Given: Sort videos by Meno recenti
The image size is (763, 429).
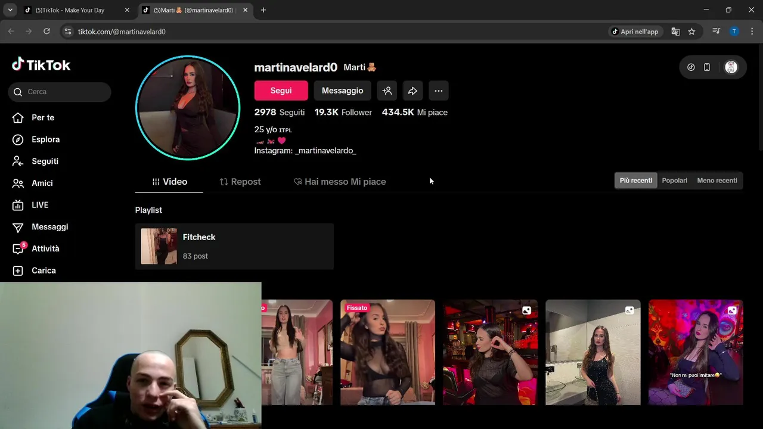Looking at the screenshot, I should click(717, 181).
